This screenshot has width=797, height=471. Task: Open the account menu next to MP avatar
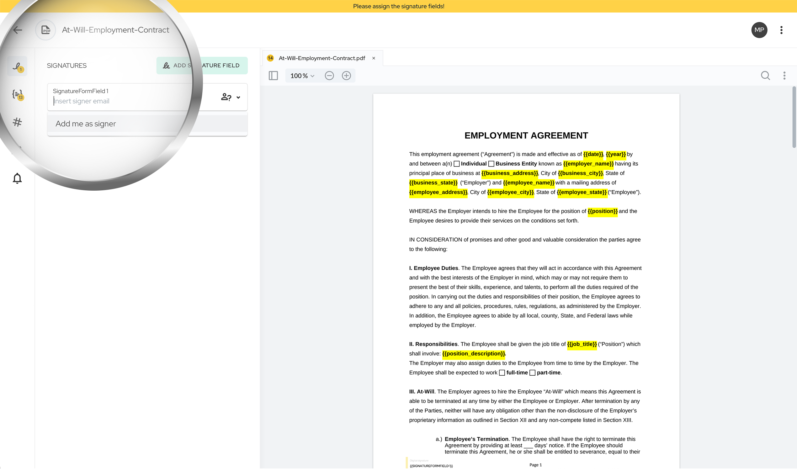(x=781, y=30)
